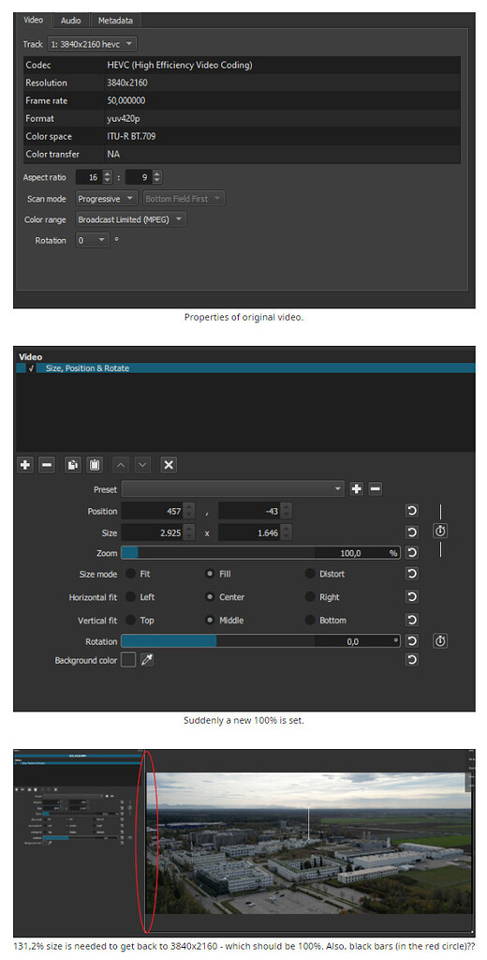487x960 pixels.
Task: Adjust the Rotation slider
Action: pyautogui.click(x=260, y=641)
